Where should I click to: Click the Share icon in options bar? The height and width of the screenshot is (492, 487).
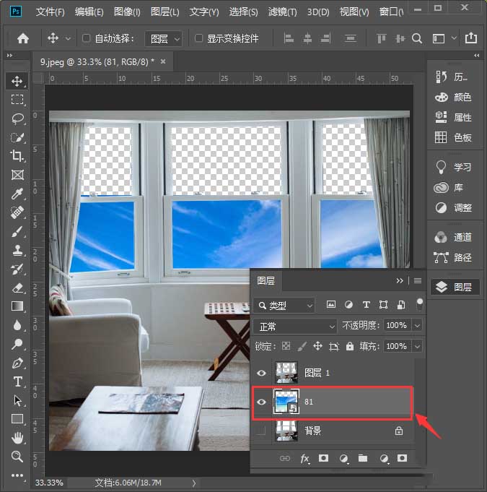[x=470, y=38]
